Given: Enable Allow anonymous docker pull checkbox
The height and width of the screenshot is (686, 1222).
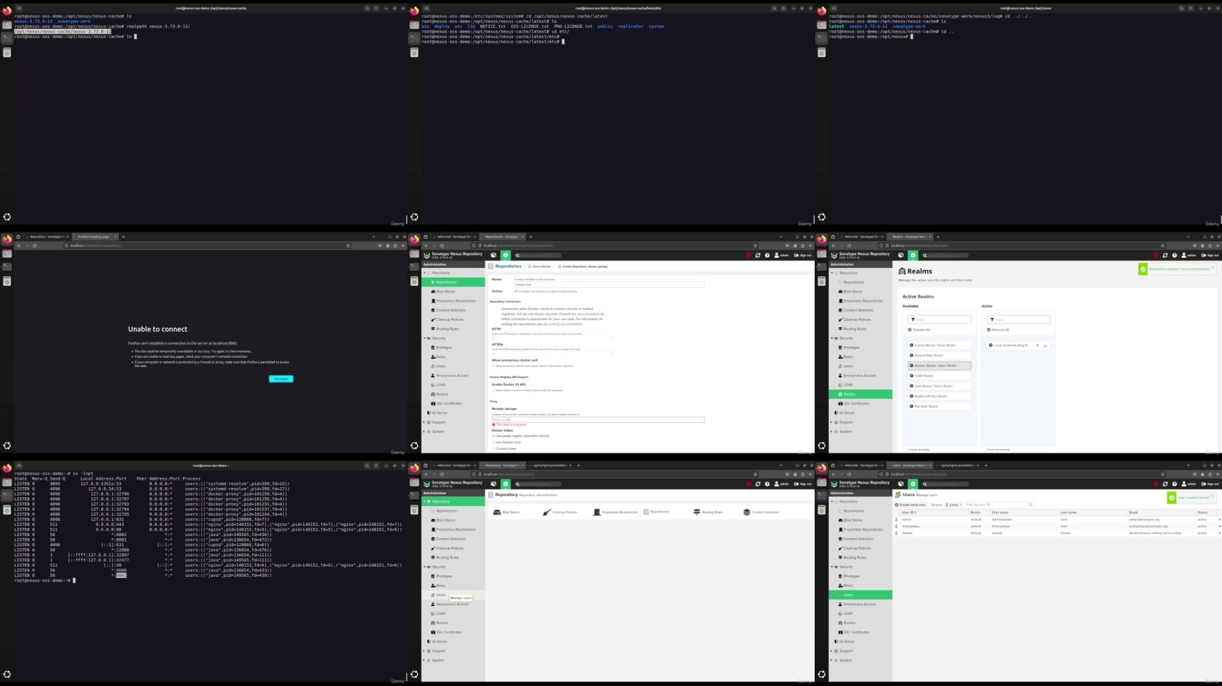Looking at the screenshot, I should click(494, 366).
